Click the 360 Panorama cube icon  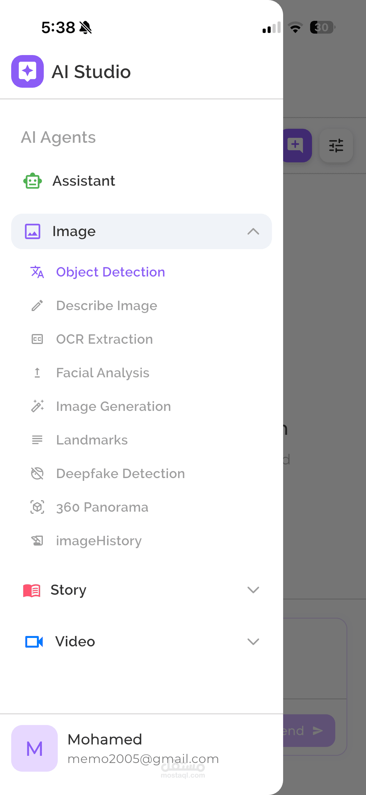(x=37, y=507)
